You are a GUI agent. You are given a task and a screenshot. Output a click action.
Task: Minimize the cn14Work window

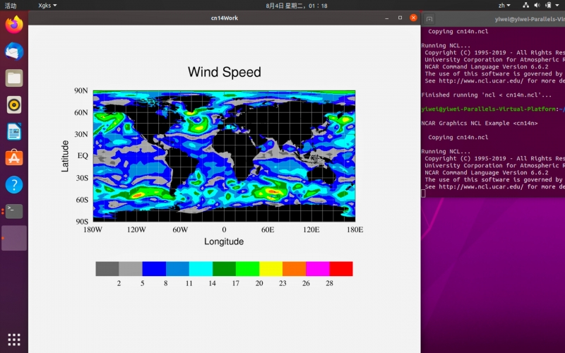(x=387, y=18)
